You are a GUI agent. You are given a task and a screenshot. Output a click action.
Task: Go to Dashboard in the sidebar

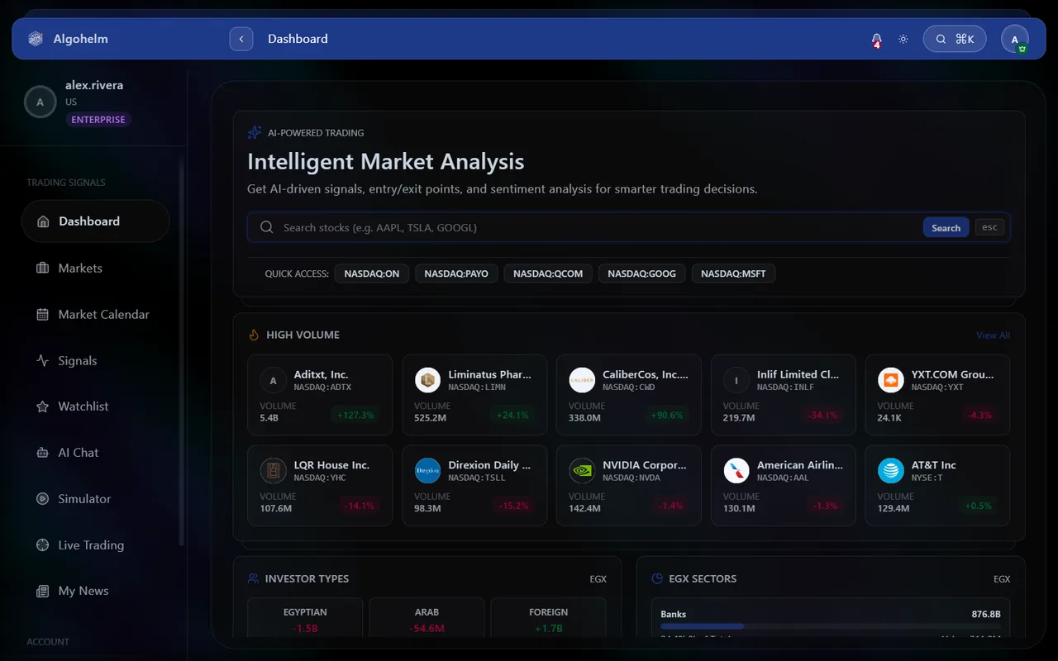(x=96, y=221)
